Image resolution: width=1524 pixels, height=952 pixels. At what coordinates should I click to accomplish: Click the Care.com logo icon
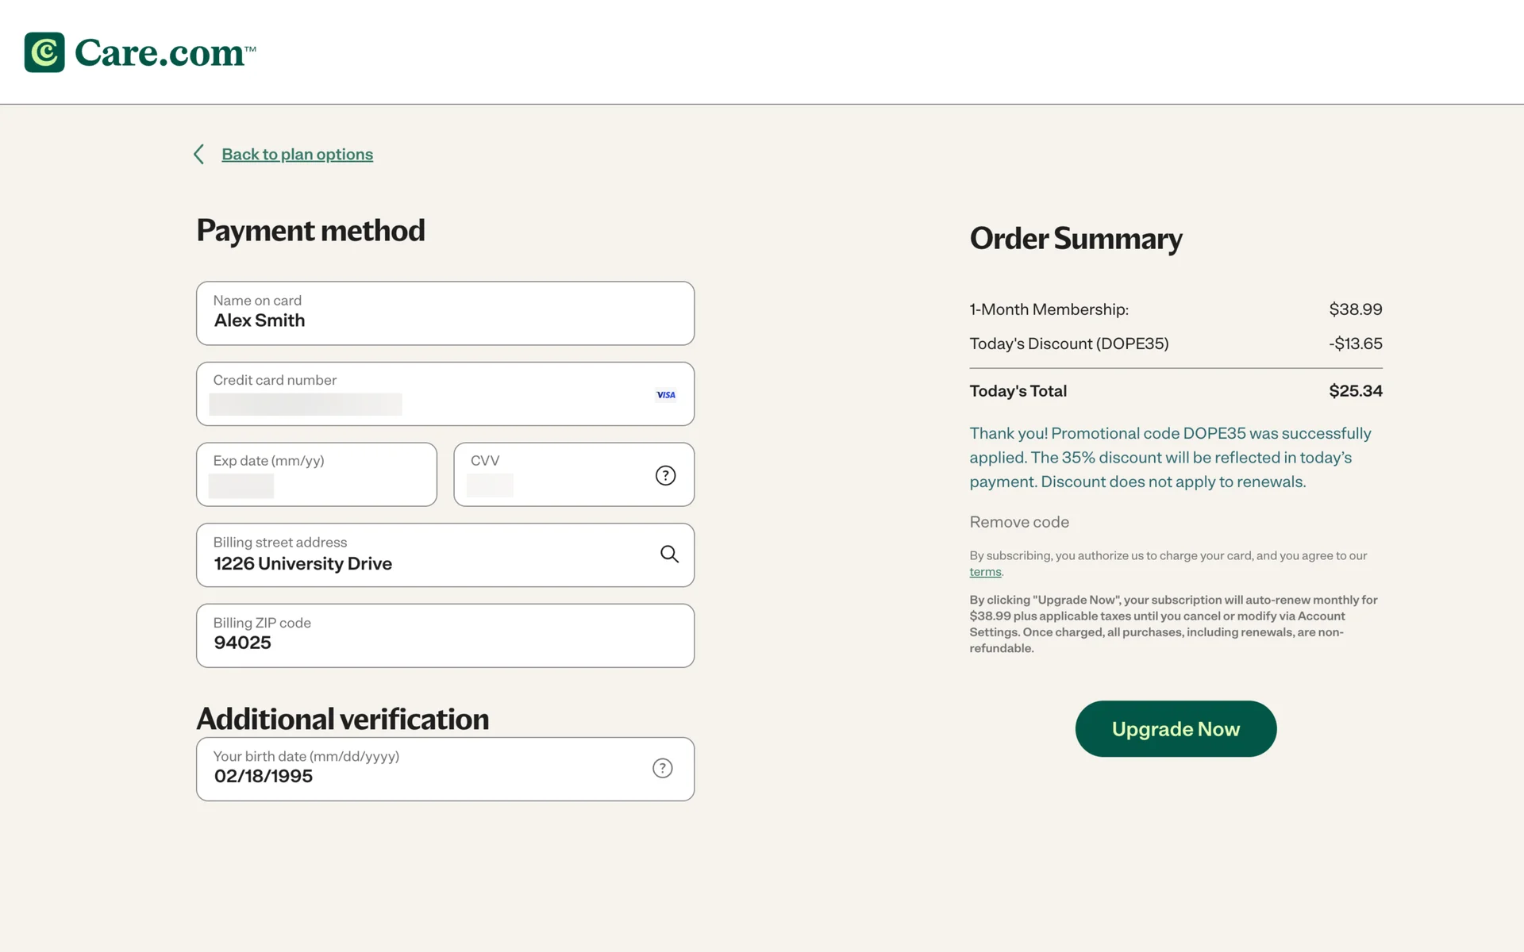pyautogui.click(x=44, y=52)
